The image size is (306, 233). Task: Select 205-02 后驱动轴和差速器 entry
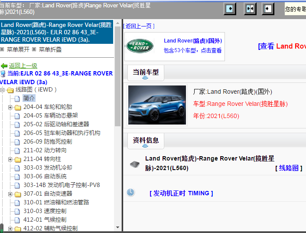pyautogui.click(x=56, y=124)
